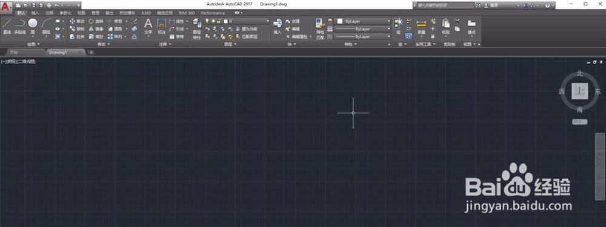Click the 修剪 (Trim) tool
606x227 pixels.
115,21
